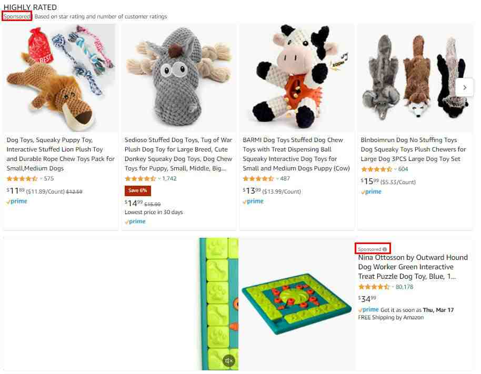Expand rating dropdown beside 1,742 reviews

159,179
